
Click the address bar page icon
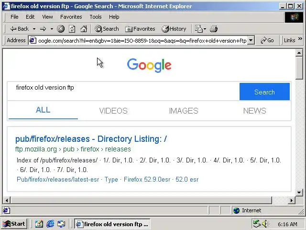coord(33,40)
